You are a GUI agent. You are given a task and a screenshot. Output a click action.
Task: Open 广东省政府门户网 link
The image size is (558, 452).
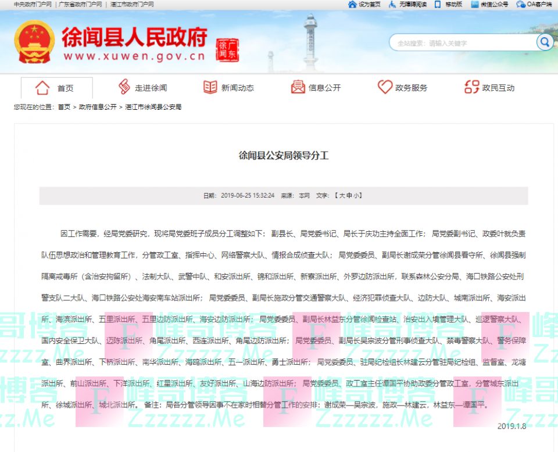[x=80, y=4]
